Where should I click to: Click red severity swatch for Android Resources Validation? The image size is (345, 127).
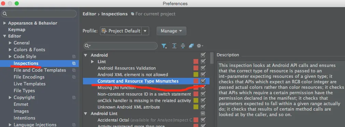(196, 68)
